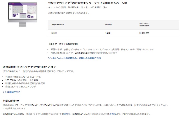
Task: Click the *は必須項目となります note
Action: [x=15, y=109]
